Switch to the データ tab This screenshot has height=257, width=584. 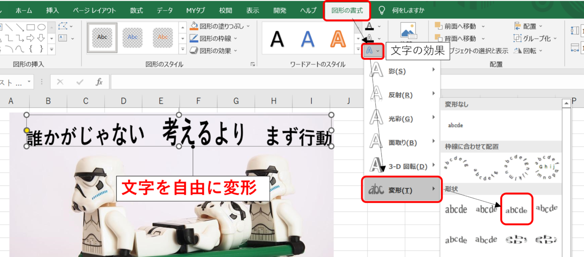pyautogui.click(x=165, y=10)
